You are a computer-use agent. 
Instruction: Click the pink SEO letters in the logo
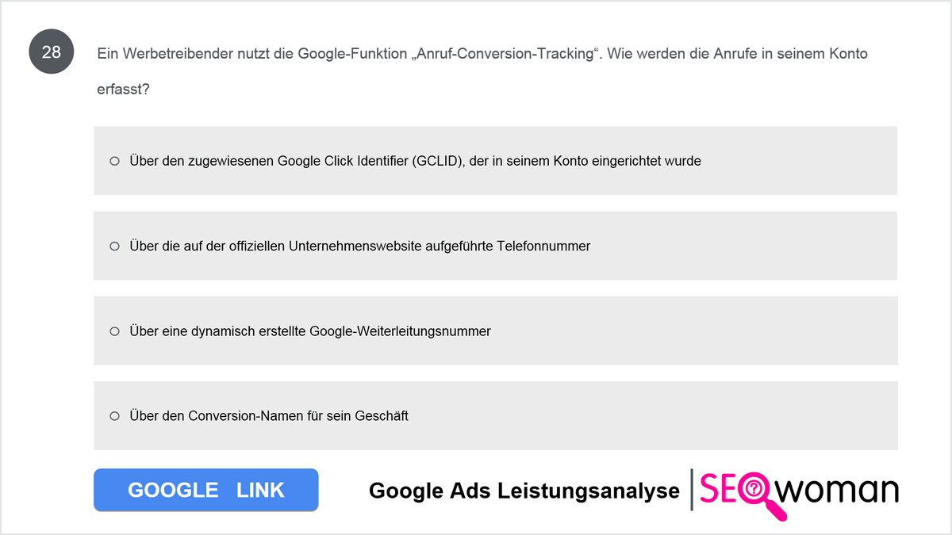pos(717,491)
